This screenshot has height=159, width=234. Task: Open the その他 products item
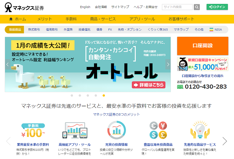tap(199, 30)
